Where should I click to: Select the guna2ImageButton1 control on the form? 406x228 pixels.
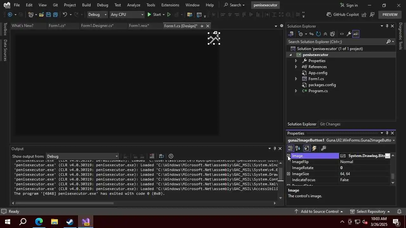pos(214,39)
